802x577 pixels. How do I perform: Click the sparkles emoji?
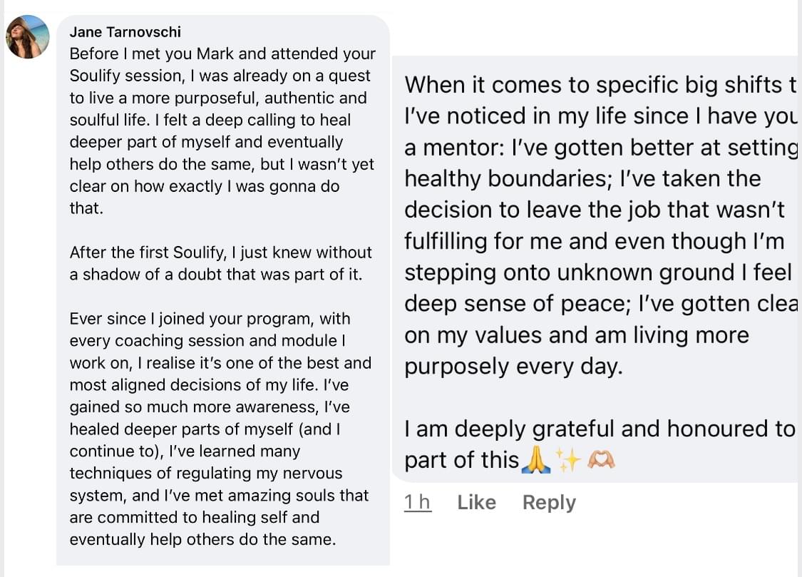tap(569, 461)
